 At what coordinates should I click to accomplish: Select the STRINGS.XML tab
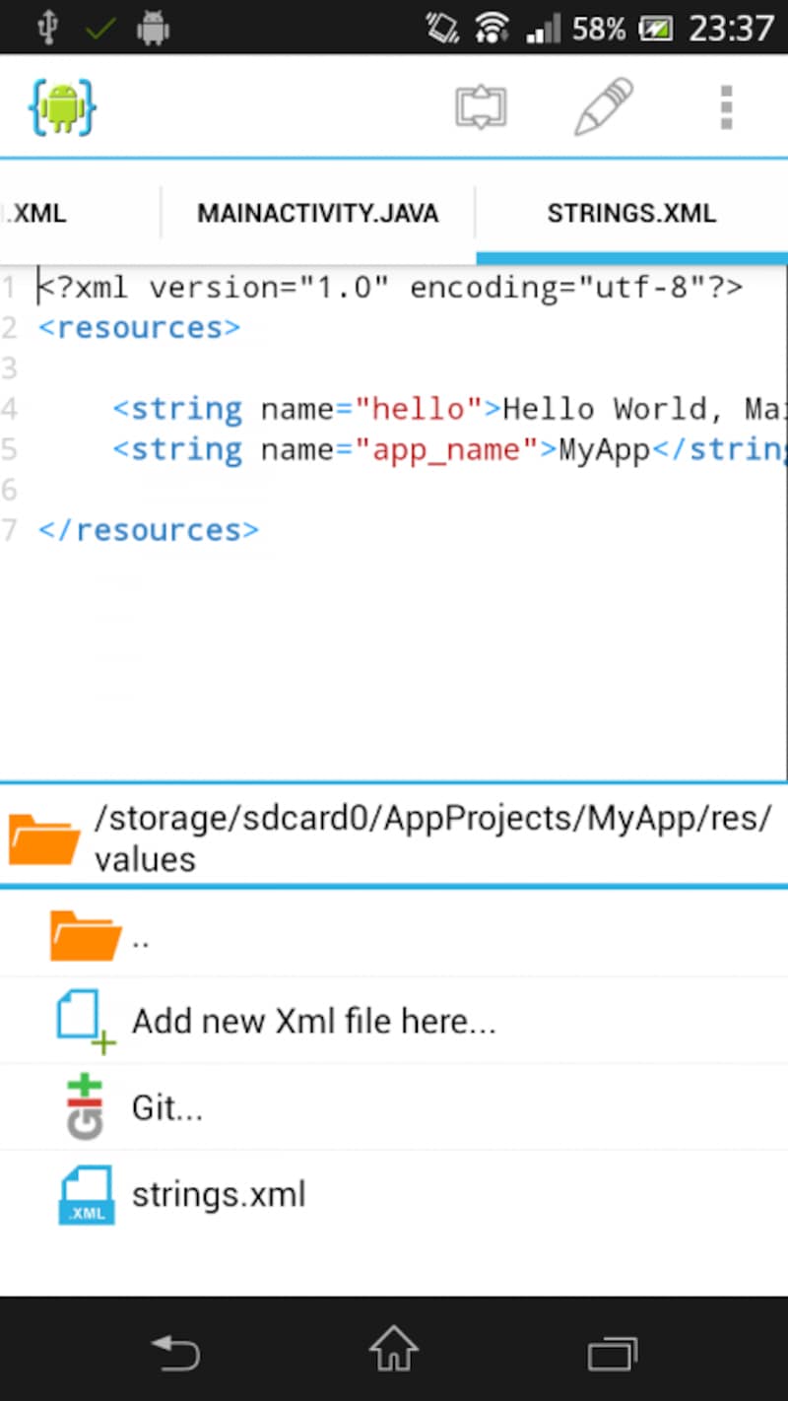coord(631,214)
